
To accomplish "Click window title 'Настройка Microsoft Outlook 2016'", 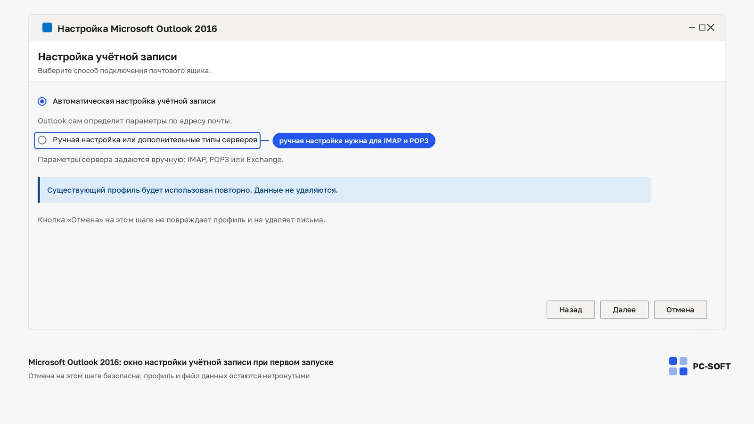I will (x=137, y=29).
